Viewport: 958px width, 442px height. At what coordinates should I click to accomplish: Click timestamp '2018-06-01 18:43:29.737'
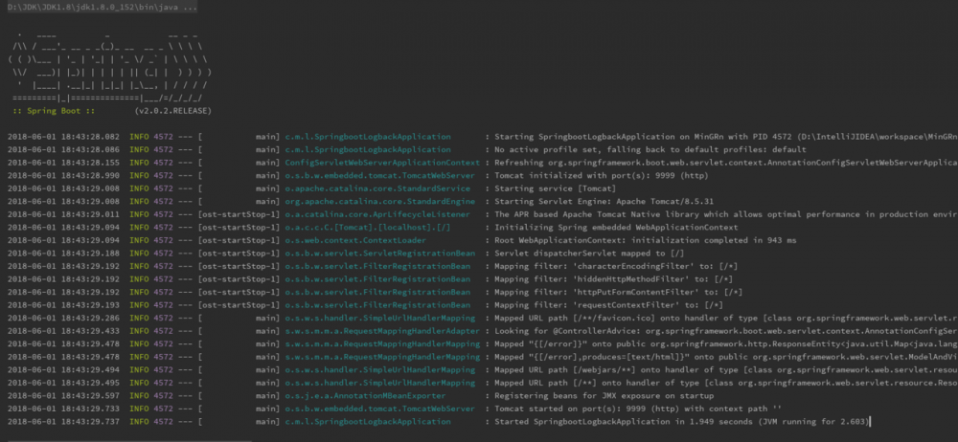click(63, 421)
